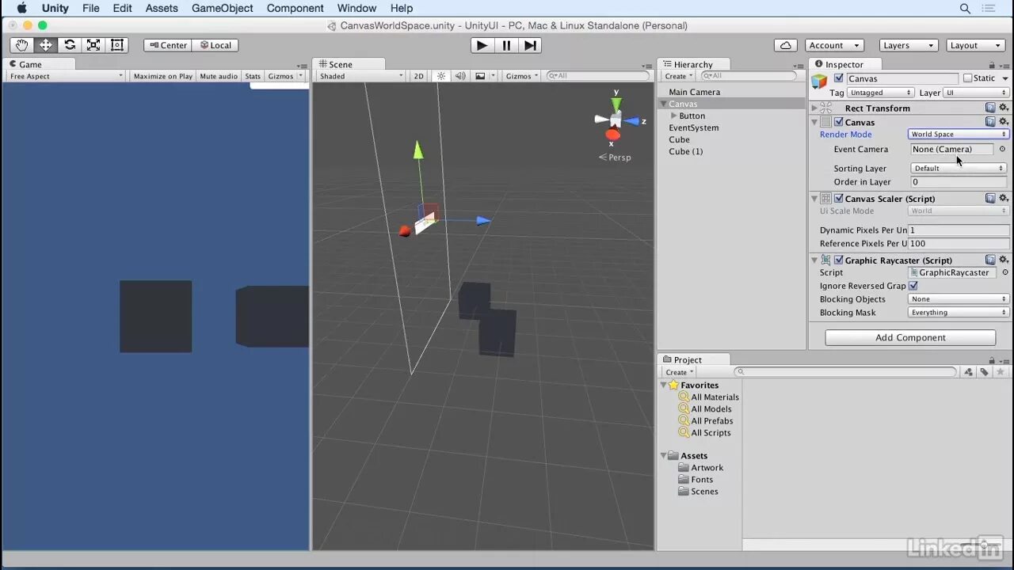
Task: Open Graphic Raycaster help icon
Action: [990, 260]
